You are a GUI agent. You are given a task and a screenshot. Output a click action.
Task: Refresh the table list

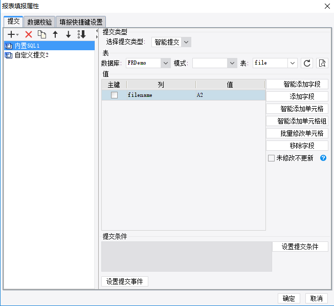pos(307,63)
